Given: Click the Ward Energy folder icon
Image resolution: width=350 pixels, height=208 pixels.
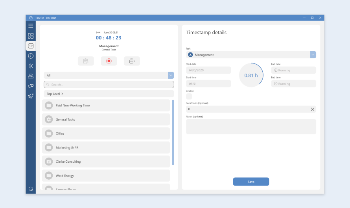Looking at the screenshot, I should pos(49,176).
